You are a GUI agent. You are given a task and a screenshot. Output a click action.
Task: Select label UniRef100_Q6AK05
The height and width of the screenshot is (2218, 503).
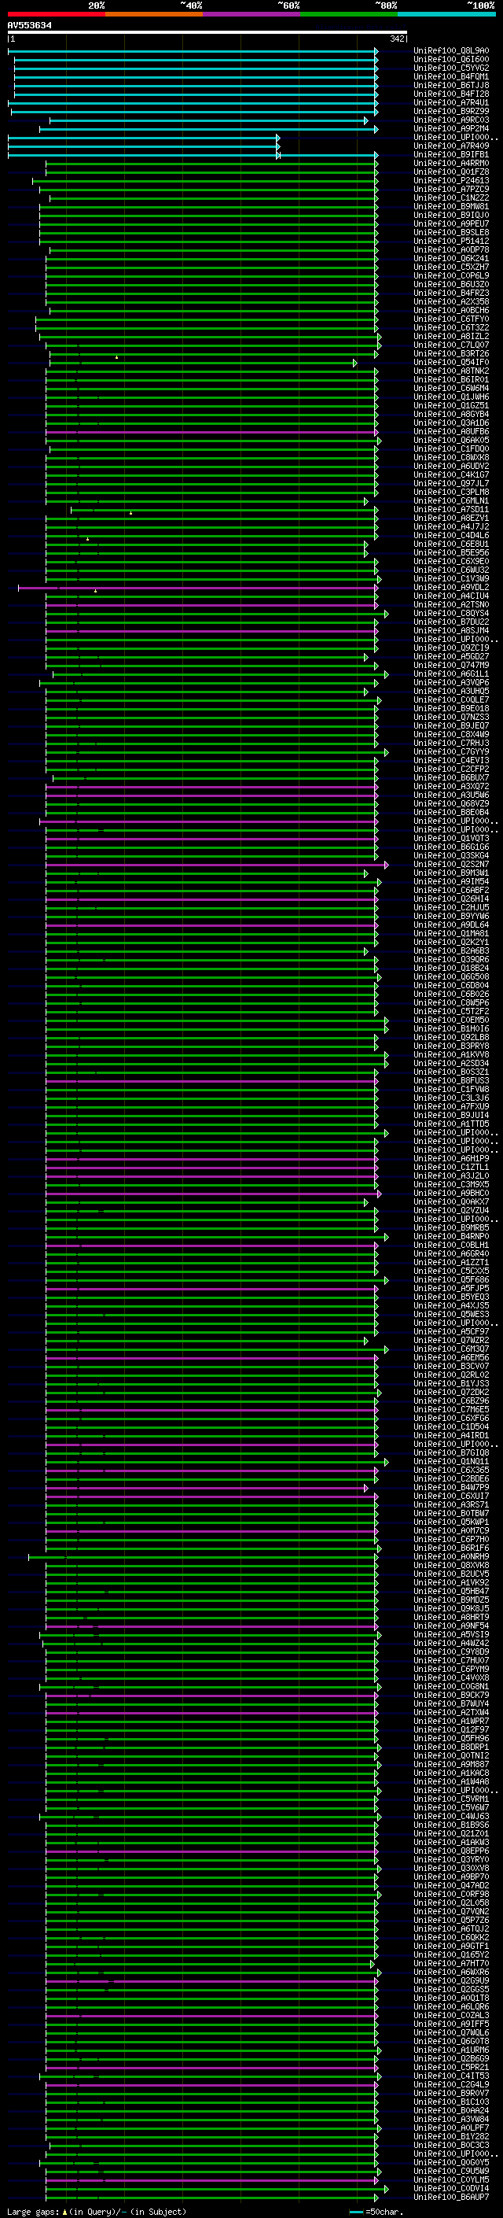pos(450,440)
